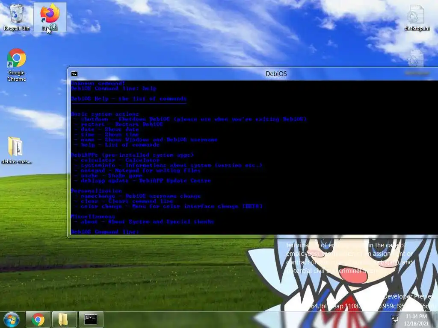Click the network icon in system tray

(395, 319)
